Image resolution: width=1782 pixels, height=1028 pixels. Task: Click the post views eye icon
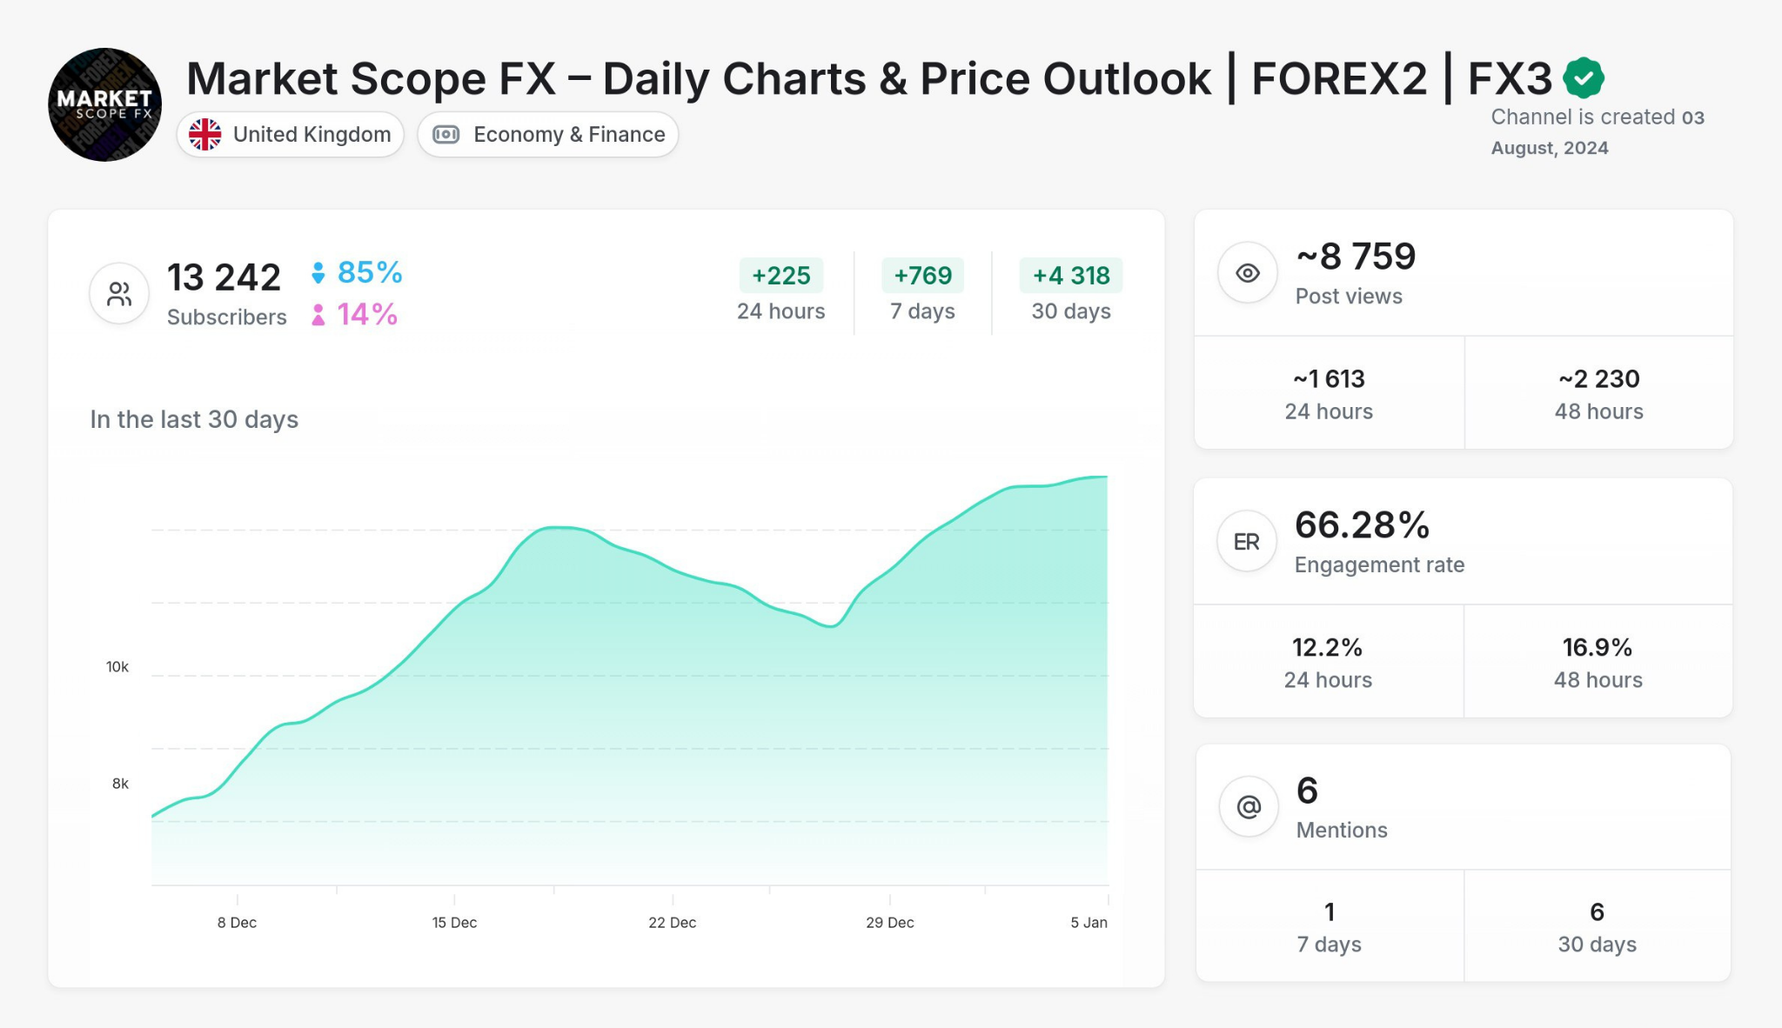1247,272
